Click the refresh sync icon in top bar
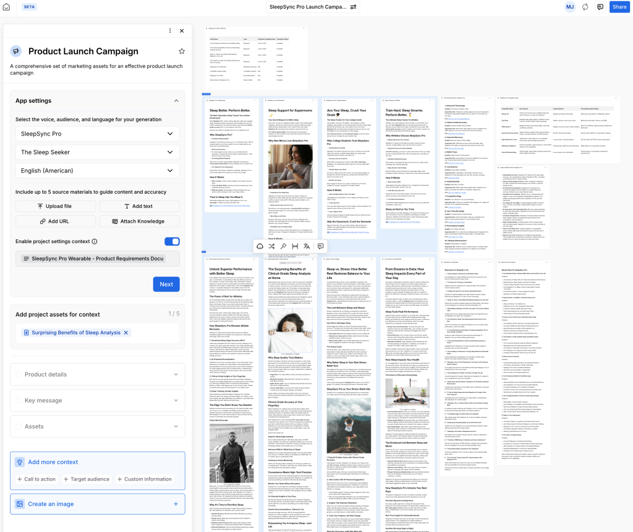Screen dimensions: 633x532 pyautogui.click(x=585, y=7)
